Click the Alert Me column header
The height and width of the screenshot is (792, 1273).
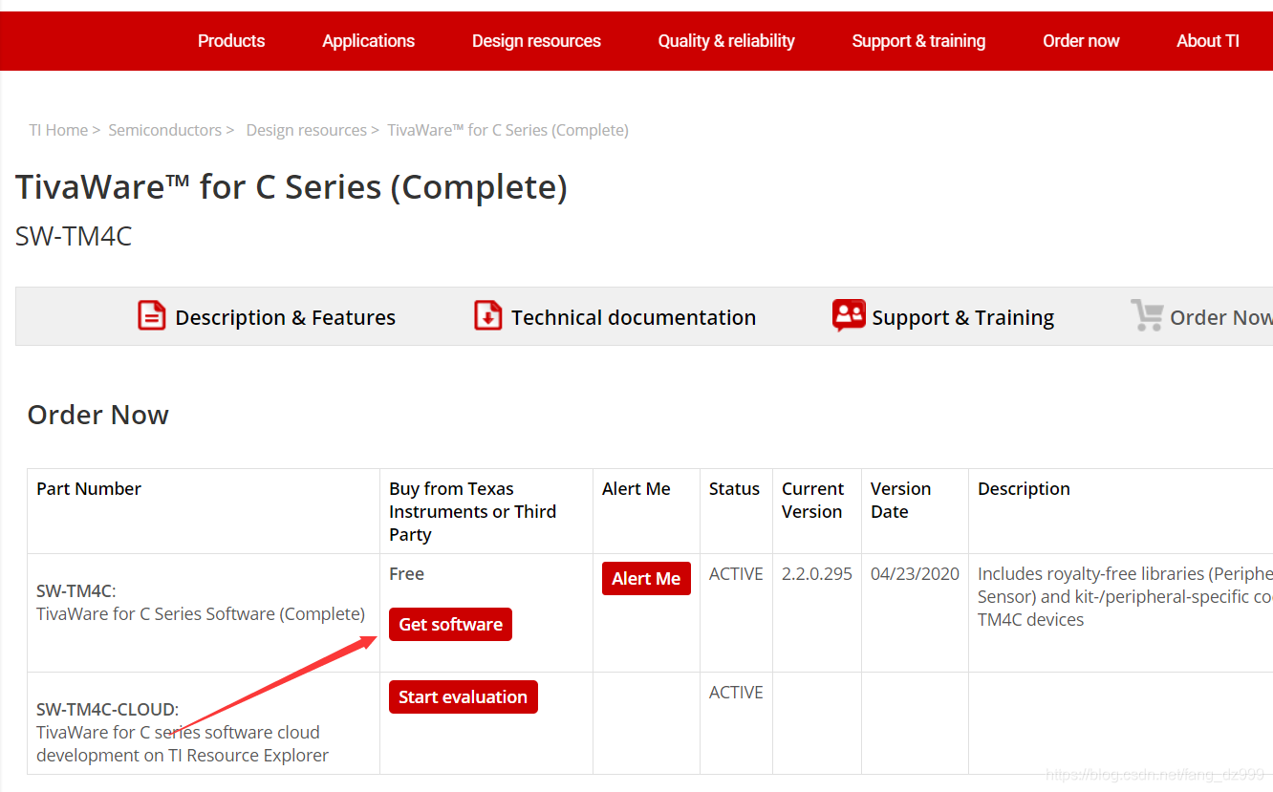636,489
